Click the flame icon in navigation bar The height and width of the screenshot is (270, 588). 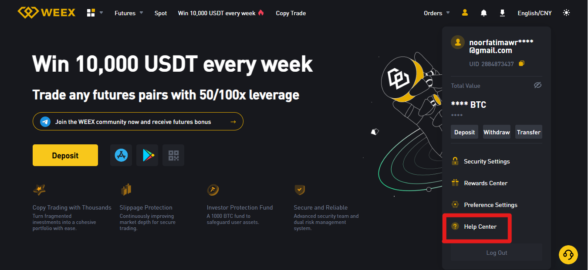tap(261, 13)
